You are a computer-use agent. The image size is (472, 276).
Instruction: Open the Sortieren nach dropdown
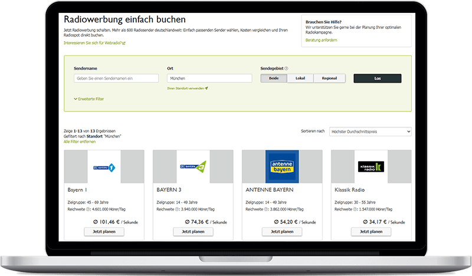(x=371, y=132)
